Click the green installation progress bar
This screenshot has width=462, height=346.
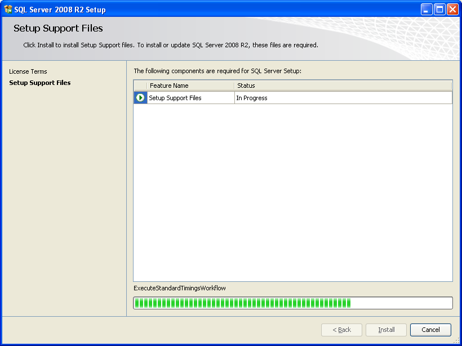293,303
